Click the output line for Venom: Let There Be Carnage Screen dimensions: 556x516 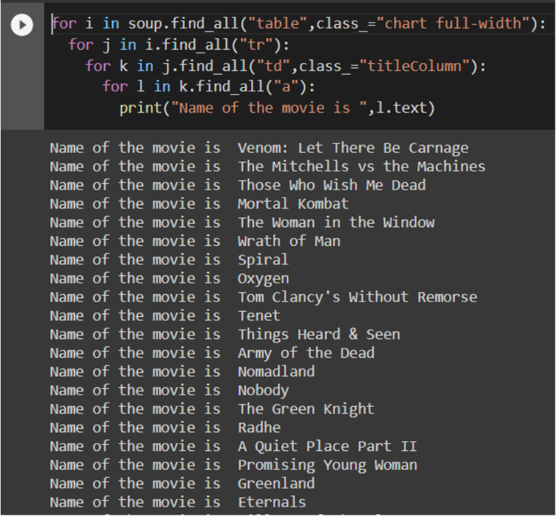(x=353, y=148)
